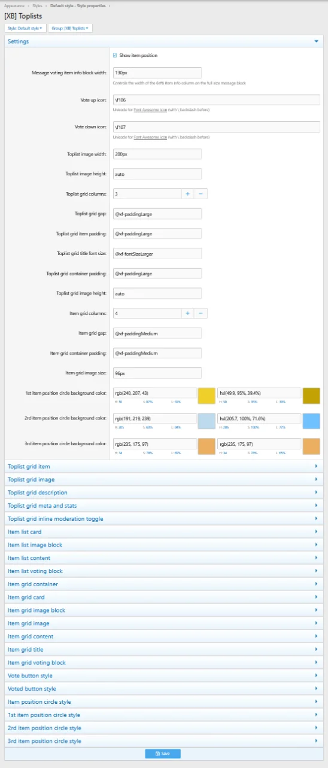
Task: Expand the 2nd item position circle style section
Action: click(164, 728)
